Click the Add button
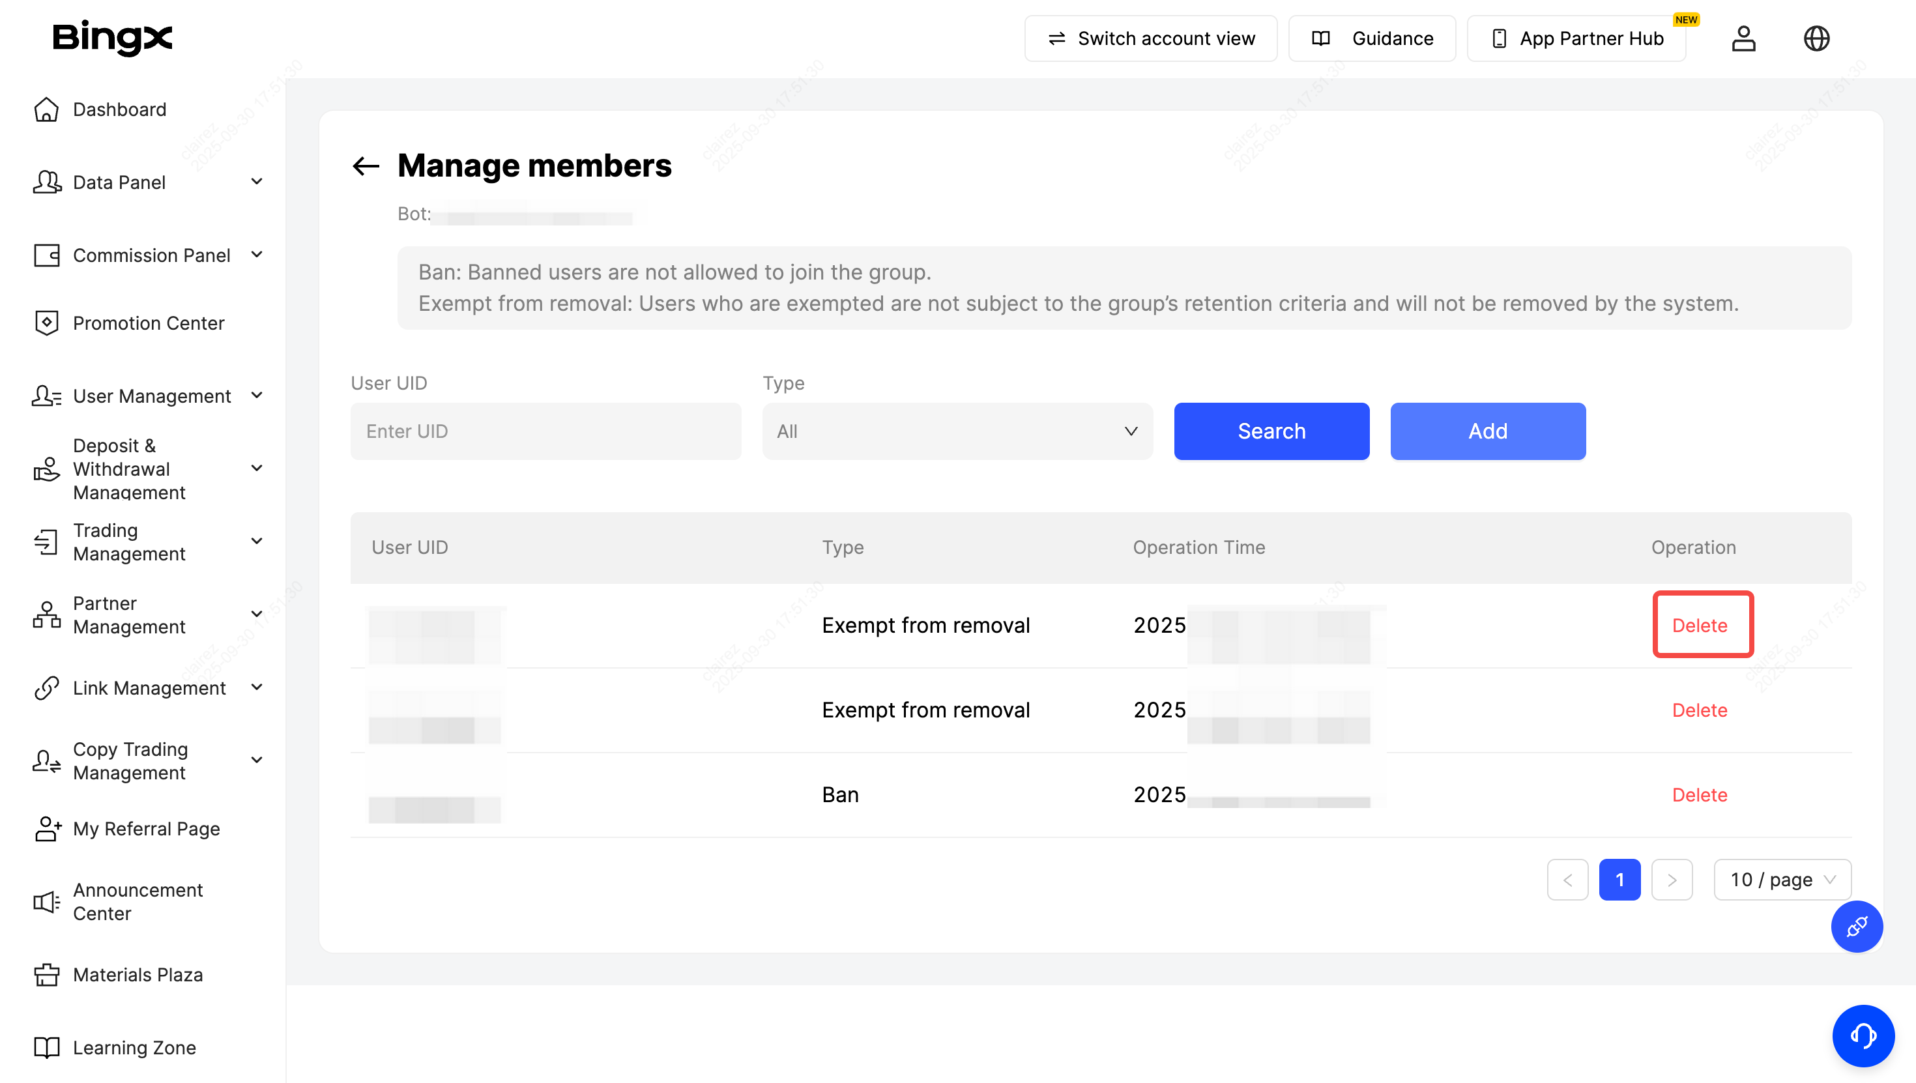Viewport: 1916px width, 1083px height. click(x=1488, y=431)
